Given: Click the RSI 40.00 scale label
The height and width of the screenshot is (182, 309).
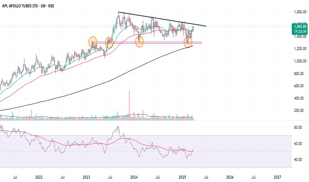Looking at the screenshot, I should coord(298,159).
